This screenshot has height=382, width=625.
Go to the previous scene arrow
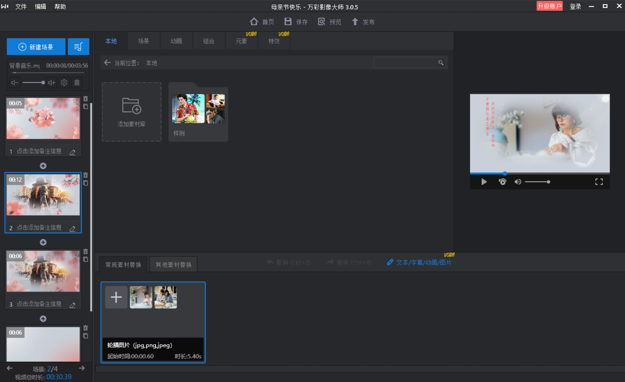click(x=10, y=368)
